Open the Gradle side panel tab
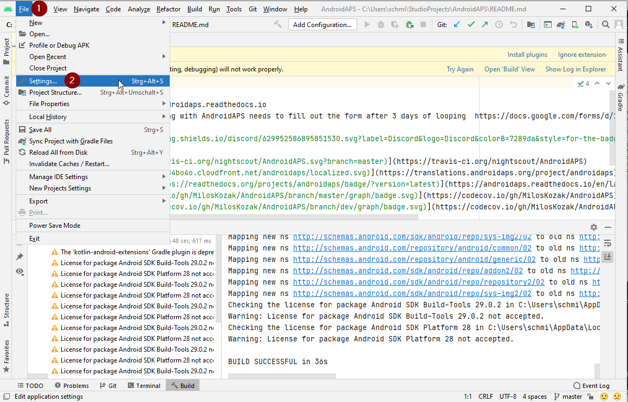This screenshot has width=628, height=402. (620, 97)
